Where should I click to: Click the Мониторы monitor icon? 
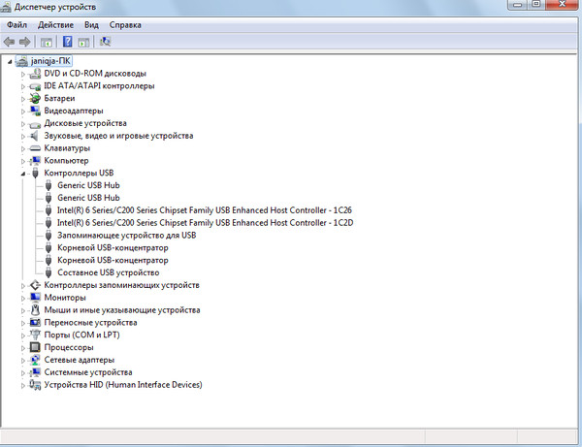[x=35, y=298]
